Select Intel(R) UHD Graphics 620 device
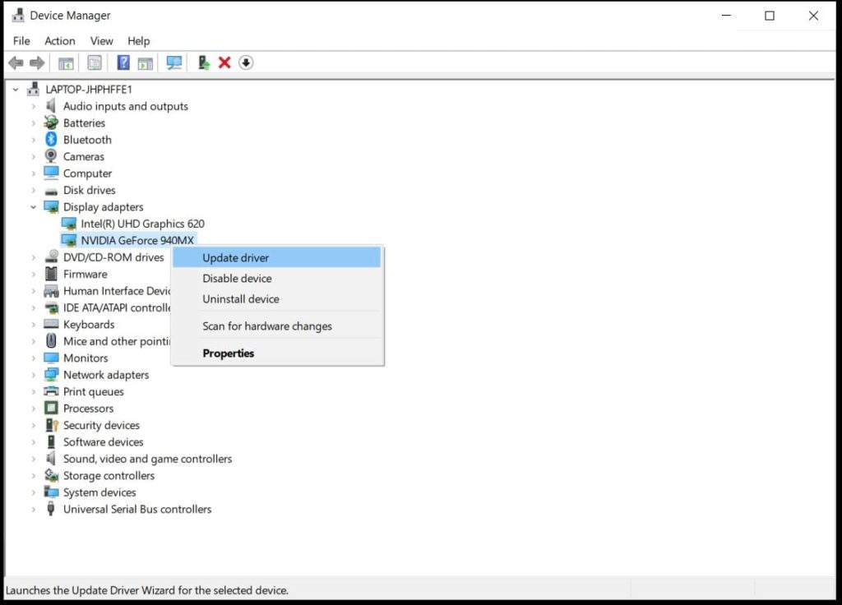Viewport: 842px width, 605px height. 142,224
